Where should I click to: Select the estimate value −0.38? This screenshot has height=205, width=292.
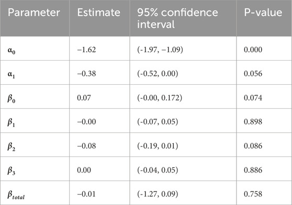[86, 74]
